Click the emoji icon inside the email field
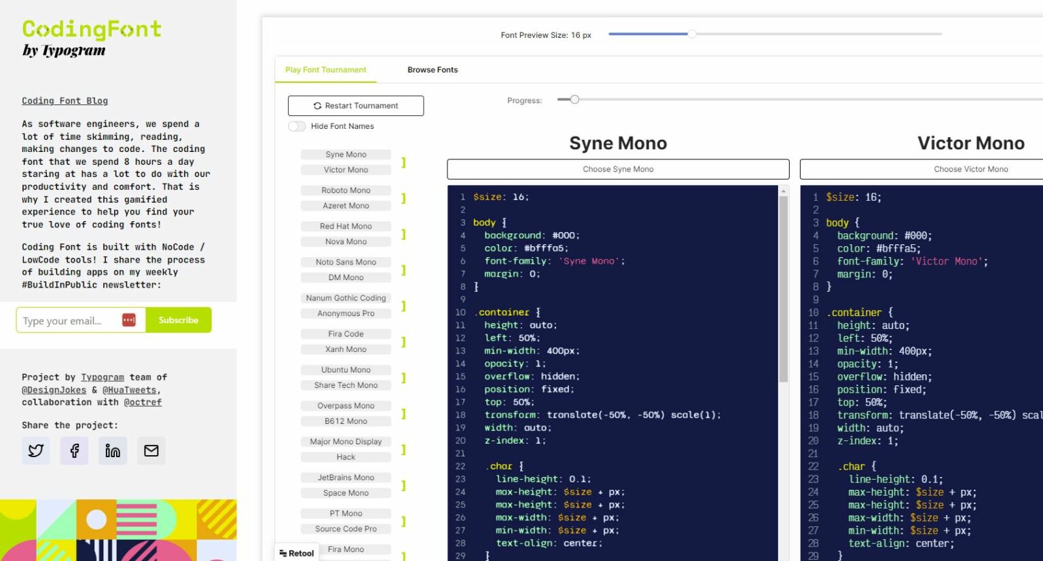The height and width of the screenshot is (561, 1043). pyautogui.click(x=129, y=320)
